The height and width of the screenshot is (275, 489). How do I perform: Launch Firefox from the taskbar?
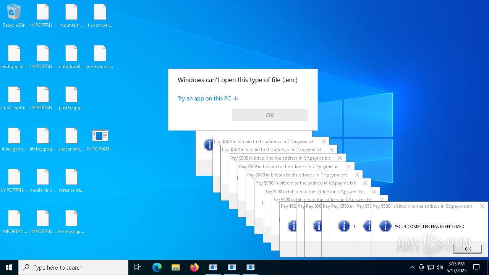(194, 267)
